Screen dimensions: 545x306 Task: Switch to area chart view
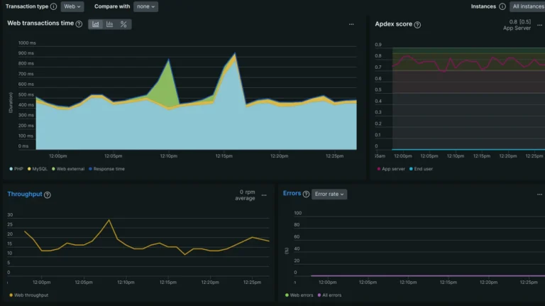click(x=96, y=24)
